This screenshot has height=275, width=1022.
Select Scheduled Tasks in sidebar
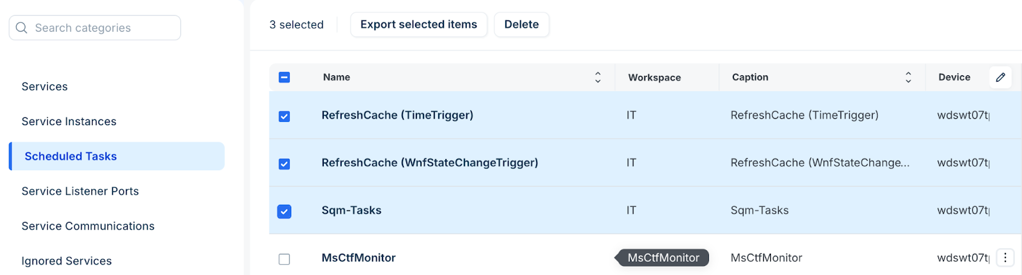point(117,156)
